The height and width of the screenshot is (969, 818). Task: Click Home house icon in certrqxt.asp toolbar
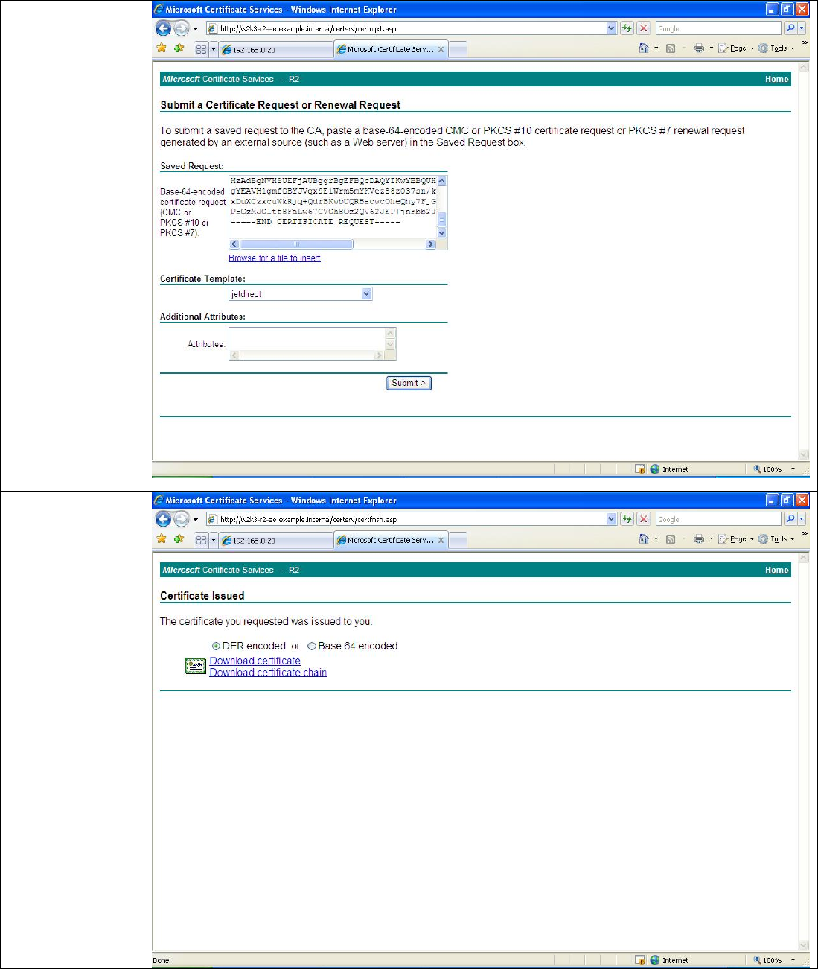[x=644, y=48]
